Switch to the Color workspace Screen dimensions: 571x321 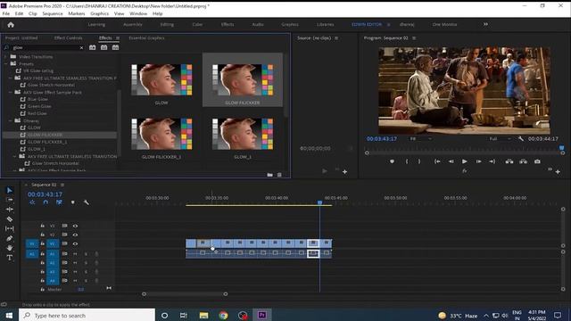pos(197,24)
